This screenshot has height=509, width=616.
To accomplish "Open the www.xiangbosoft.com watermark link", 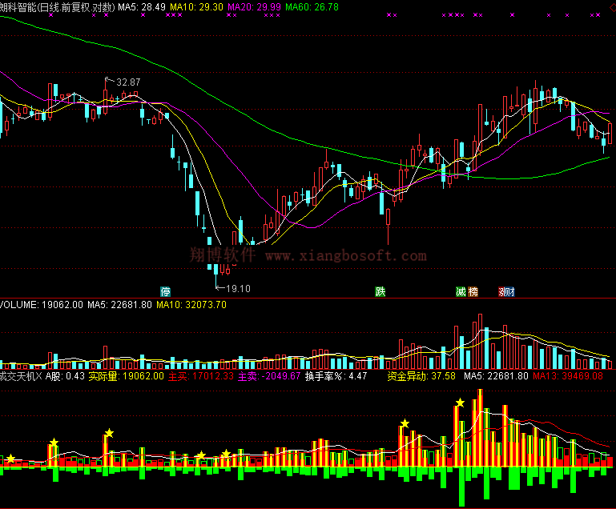I will point(345,256).
